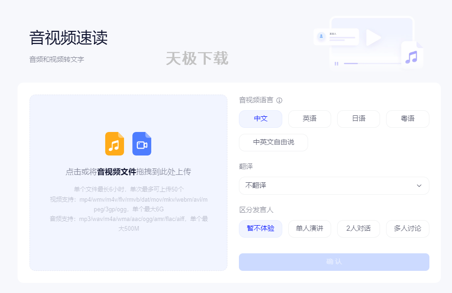Select the 日语 language option
This screenshot has height=293, width=452.
(x=358, y=119)
